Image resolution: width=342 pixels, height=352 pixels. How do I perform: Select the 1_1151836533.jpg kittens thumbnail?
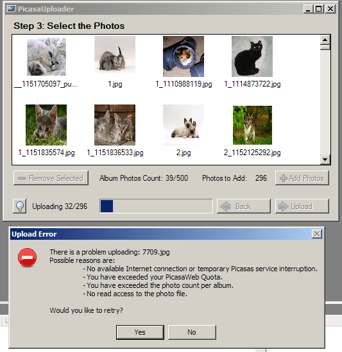(115, 125)
